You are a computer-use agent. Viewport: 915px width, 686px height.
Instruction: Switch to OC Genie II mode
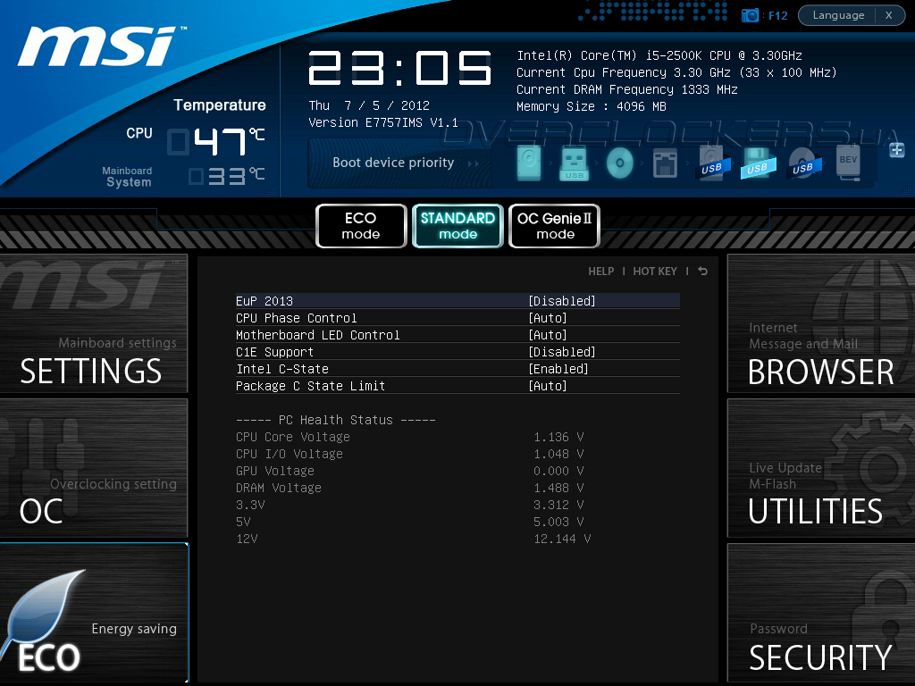(x=554, y=226)
